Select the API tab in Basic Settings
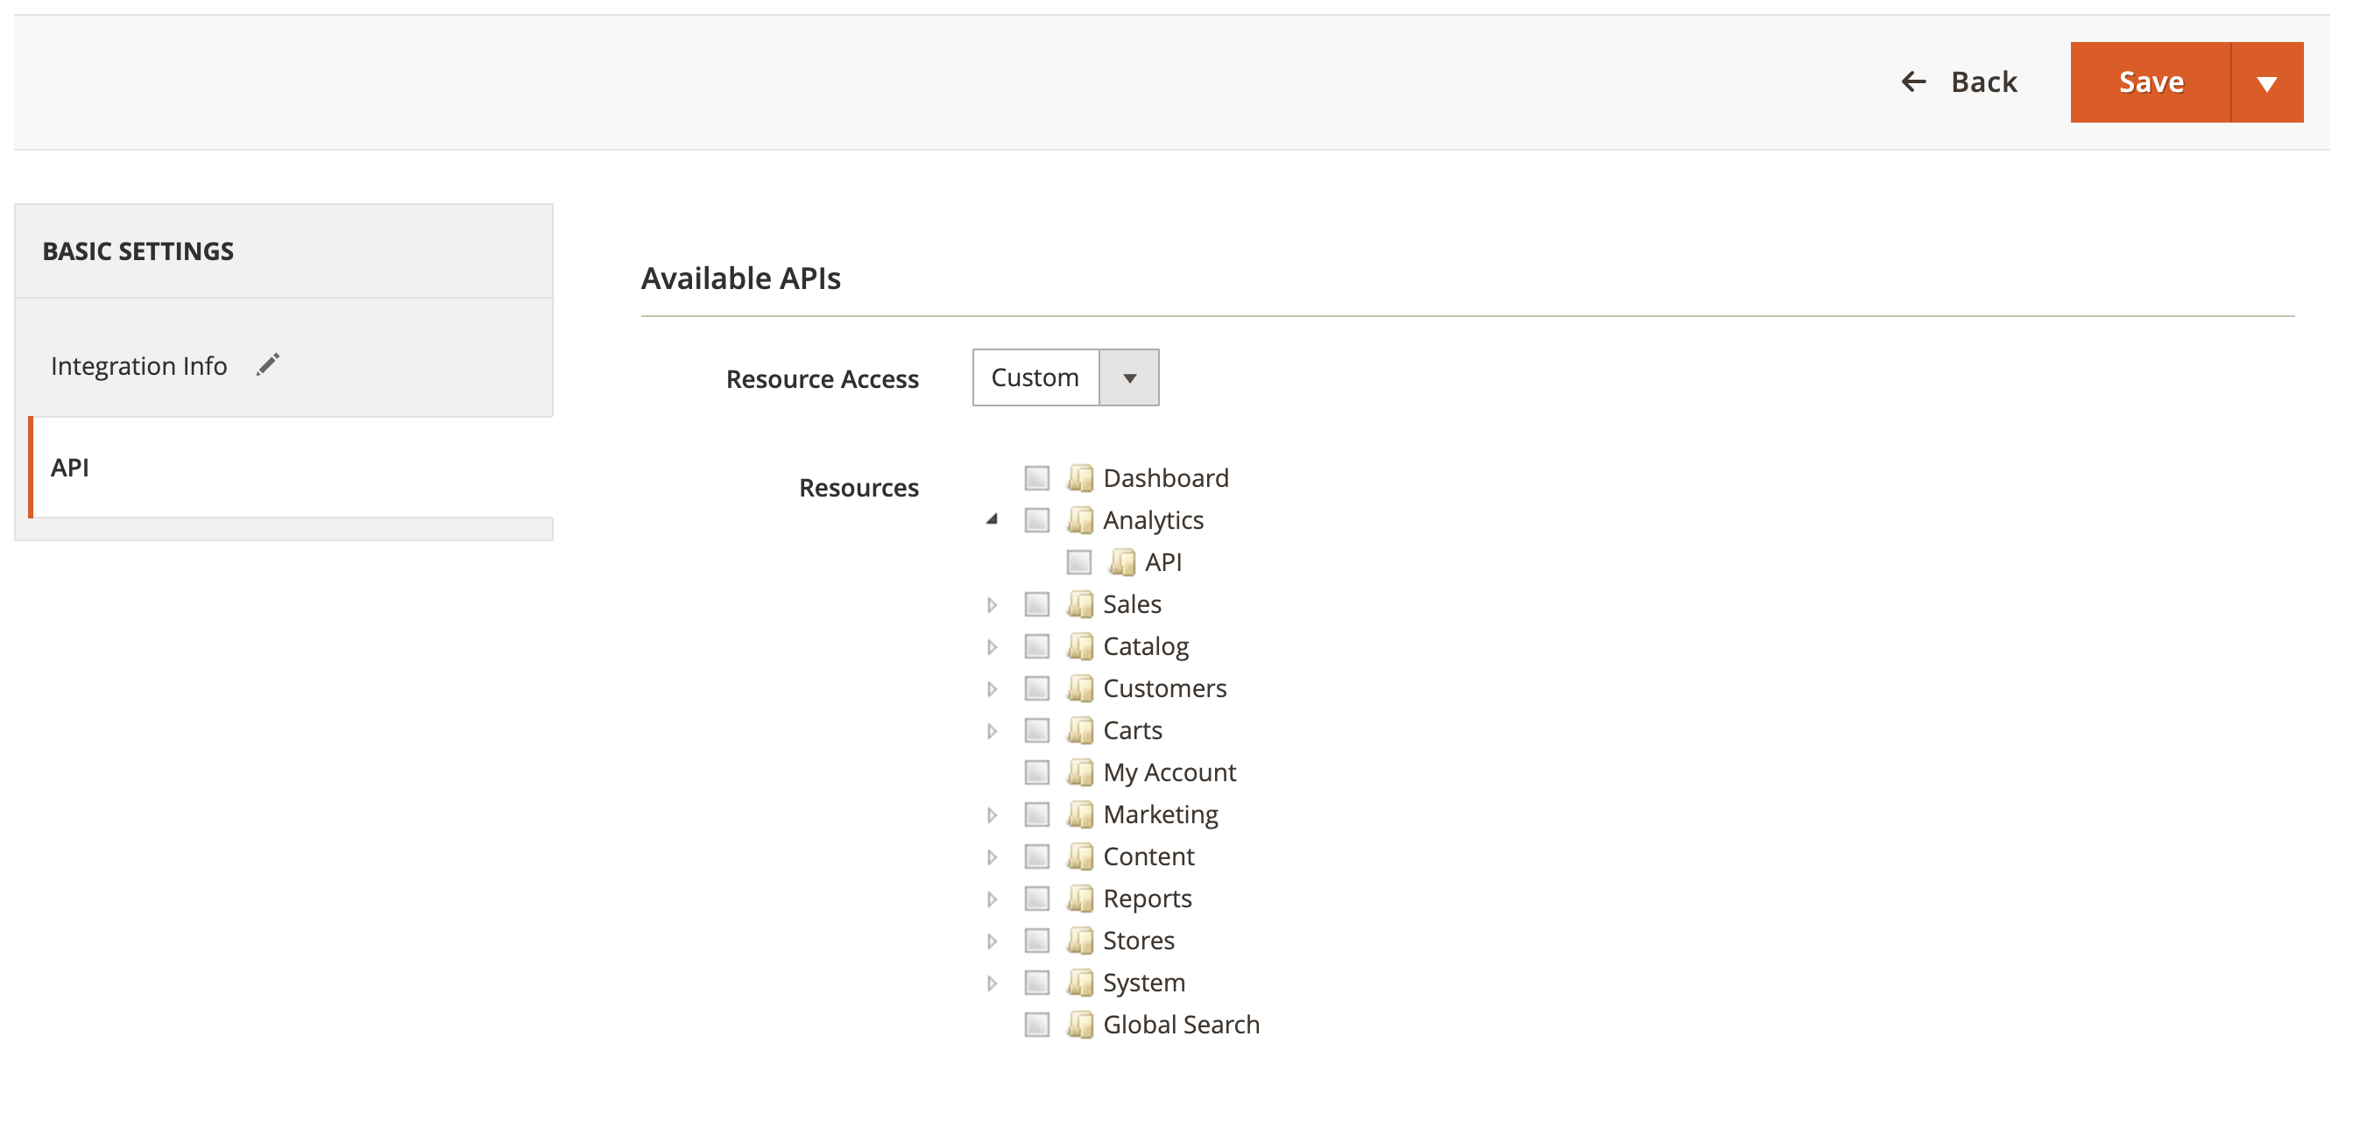Screen dimensions: 2360x1142 (71, 467)
